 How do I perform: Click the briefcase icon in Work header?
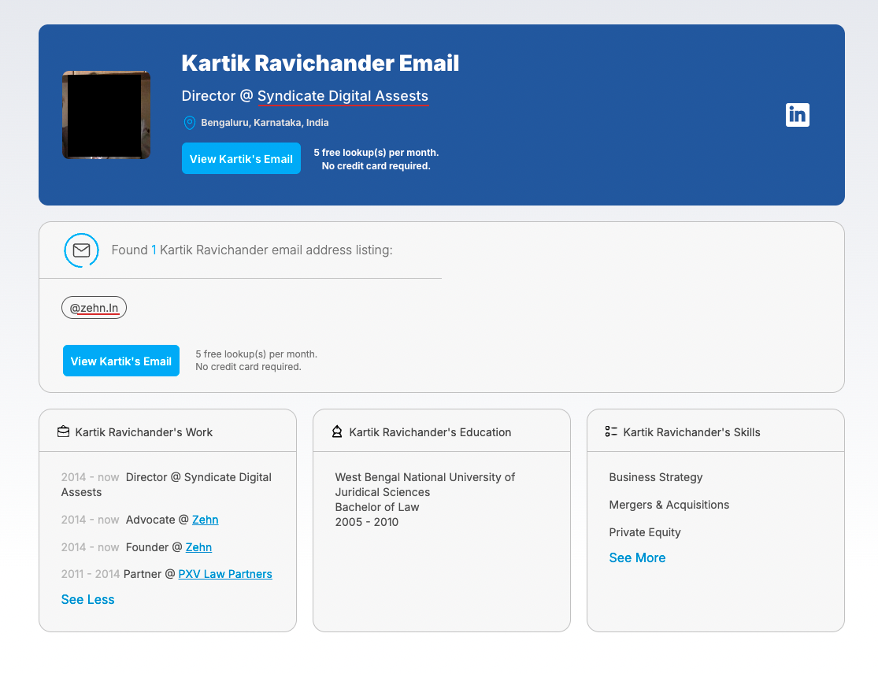point(63,431)
